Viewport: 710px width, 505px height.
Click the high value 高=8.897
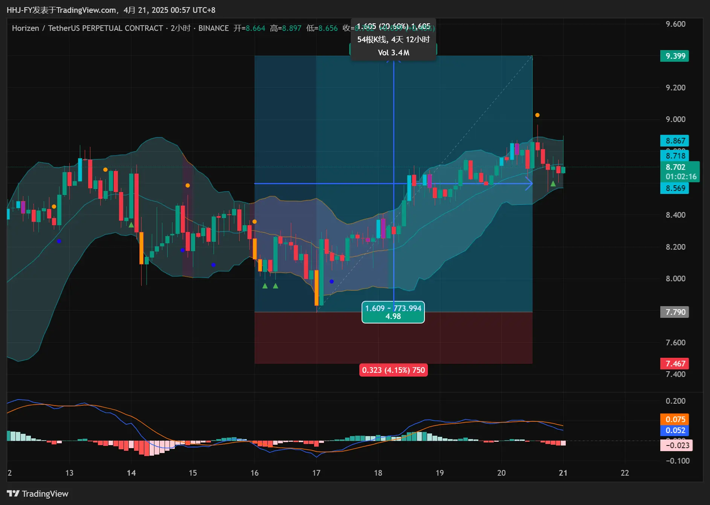pos(286,28)
